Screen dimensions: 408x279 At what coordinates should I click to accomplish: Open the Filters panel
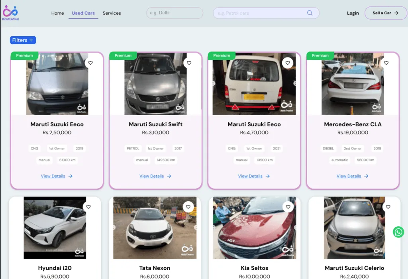point(23,40)
